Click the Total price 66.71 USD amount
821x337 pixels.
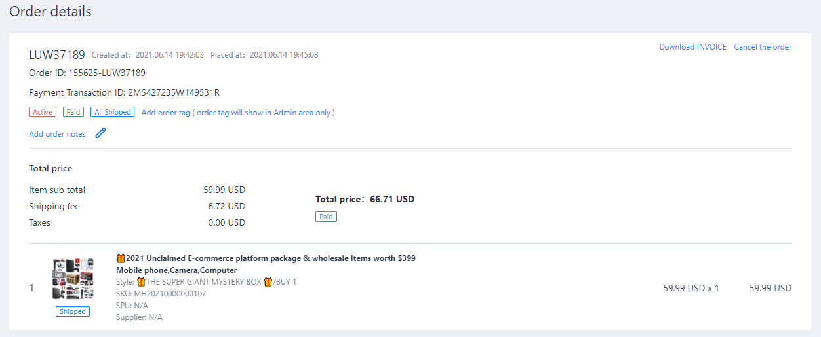click(392, 199)
